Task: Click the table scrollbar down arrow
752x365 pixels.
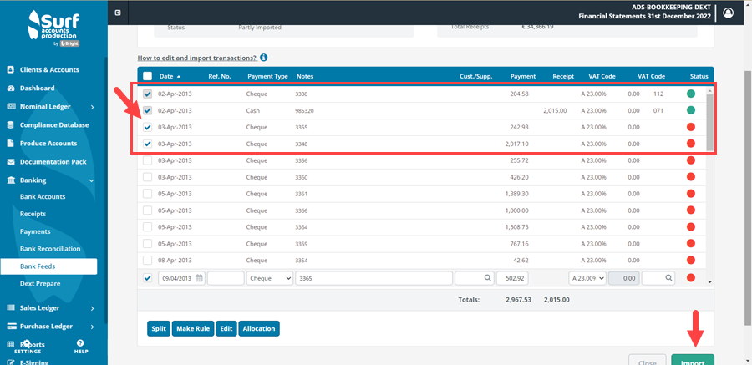Action: (x=709, y=282)
